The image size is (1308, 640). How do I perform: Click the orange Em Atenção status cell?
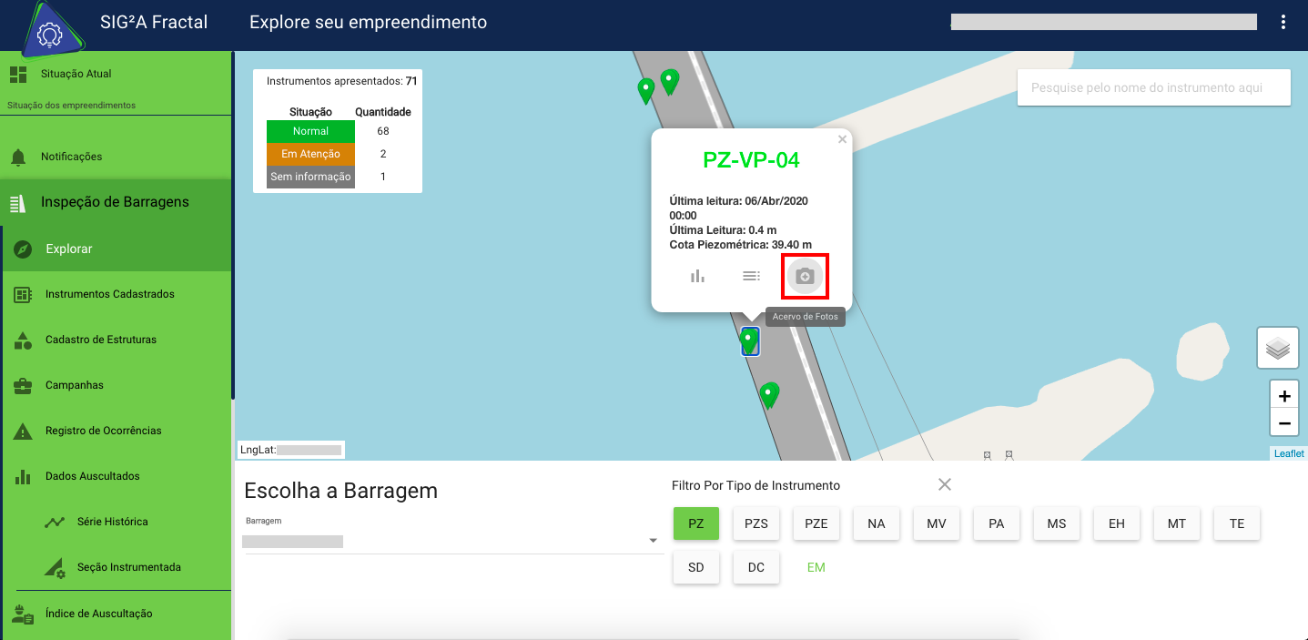[310, 154]
